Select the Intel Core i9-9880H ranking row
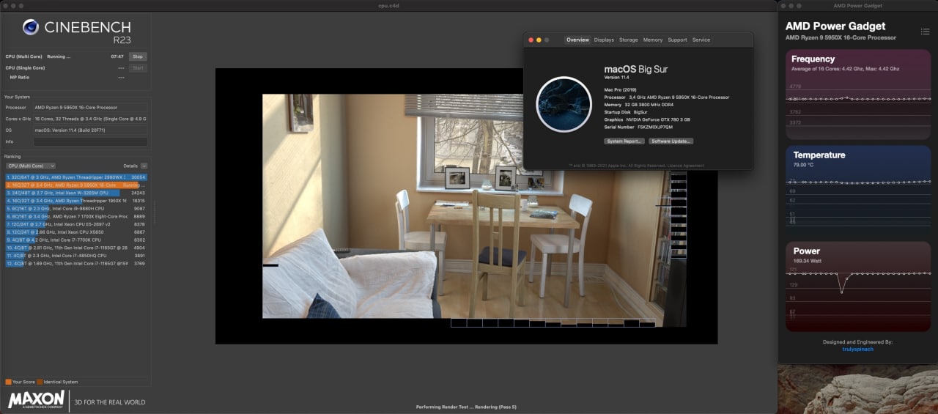This screenshot has width=938, height=414. point(76,209)
